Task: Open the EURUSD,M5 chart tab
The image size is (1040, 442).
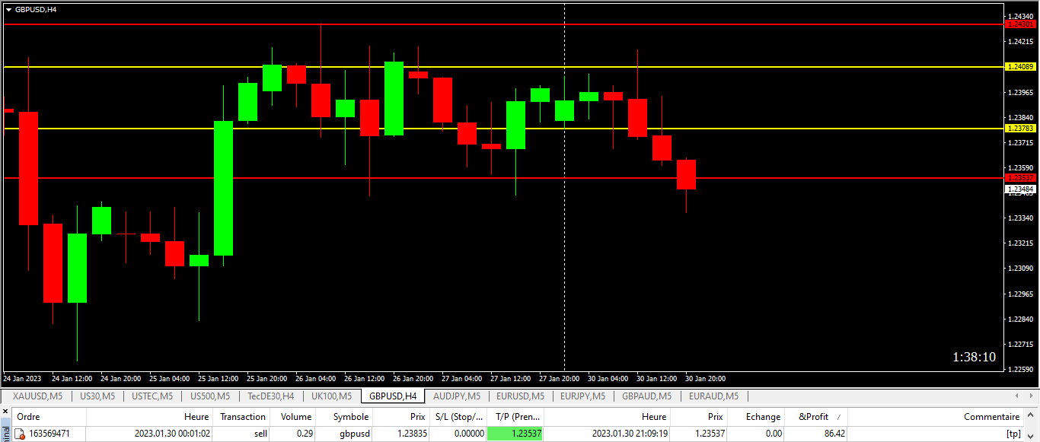Action: [520, 396]
